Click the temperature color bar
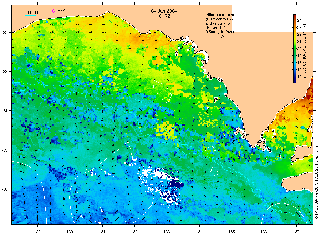This screenshot has height=236, width=321. click(x=295, y=48)
